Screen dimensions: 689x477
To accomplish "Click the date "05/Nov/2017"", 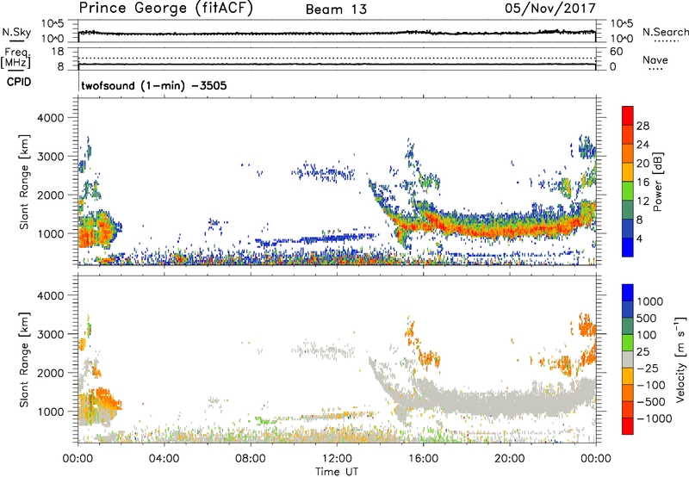I will click(550, 8).
